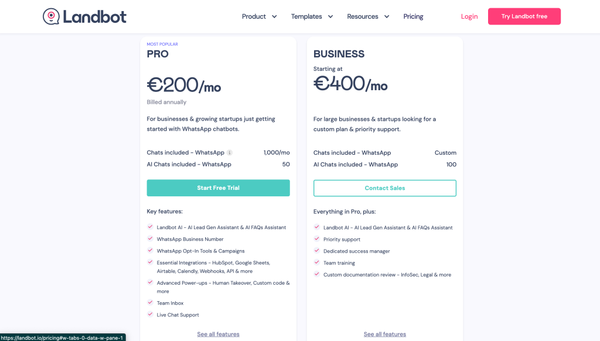Click the WhatsApp Opt-In Tools & Campaigns feature
The width and height of the screenshot is (600, 341).
pyautogui.click(x=200, y=251)
